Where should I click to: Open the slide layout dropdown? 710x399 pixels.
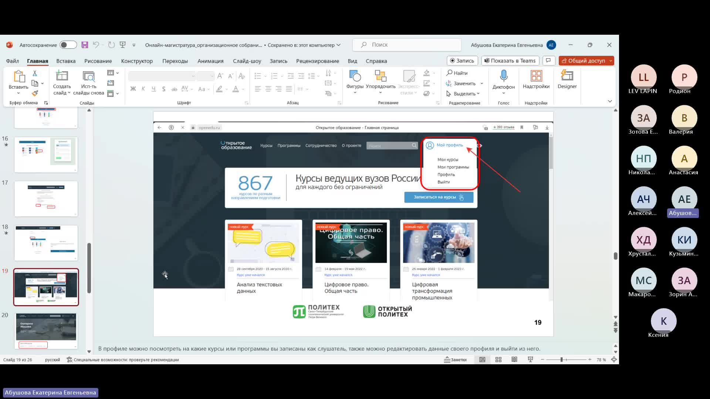coord(113,73)
